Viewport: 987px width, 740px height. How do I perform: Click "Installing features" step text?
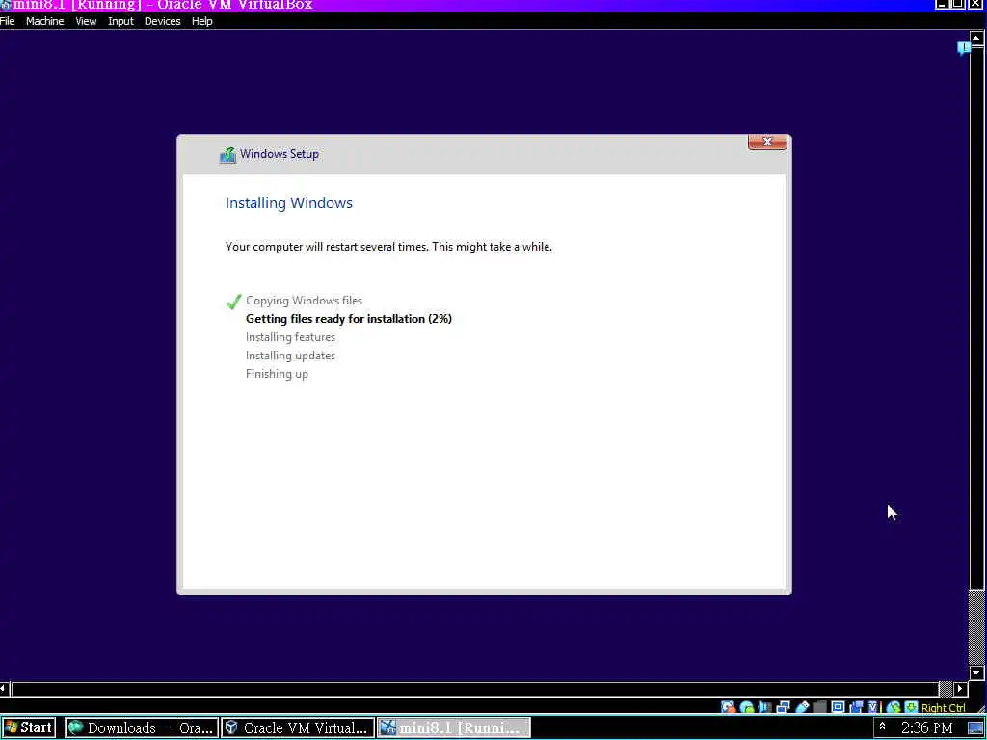click(290, 337)
